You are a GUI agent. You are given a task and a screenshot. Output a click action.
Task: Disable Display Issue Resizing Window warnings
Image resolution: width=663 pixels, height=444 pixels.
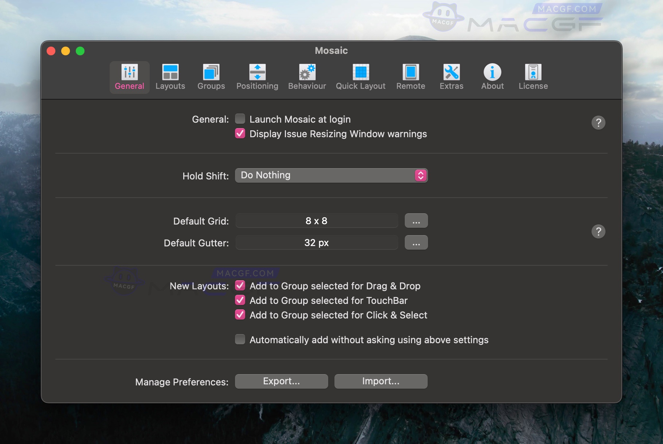coord(240,134)
